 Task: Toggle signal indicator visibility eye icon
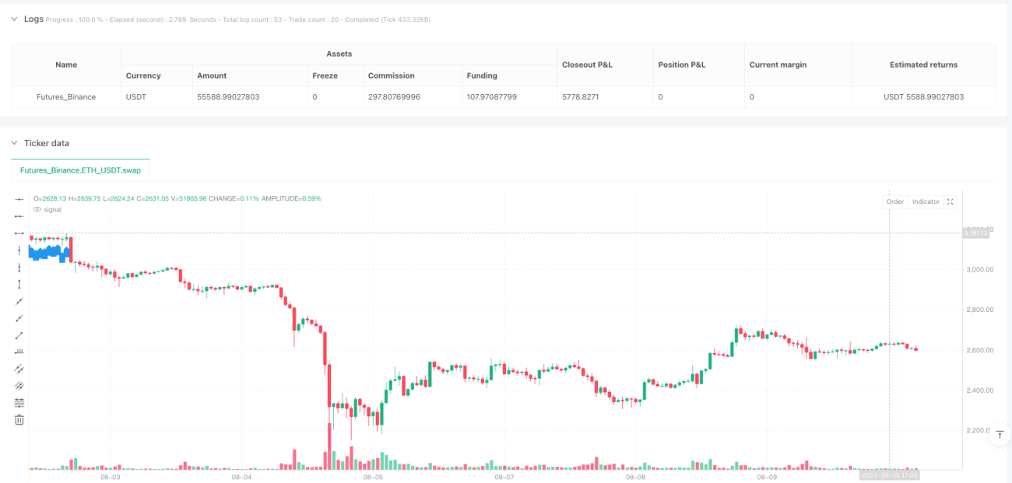37,209
